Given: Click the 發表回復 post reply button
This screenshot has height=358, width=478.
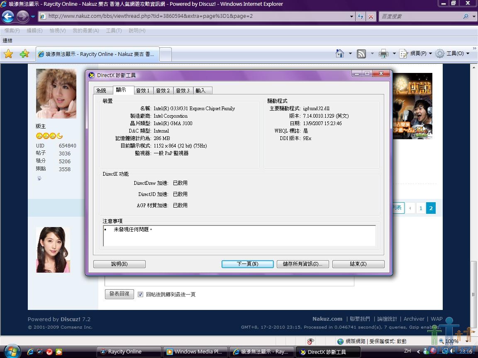Looking at the screenshot, I should tap(119, 294).
